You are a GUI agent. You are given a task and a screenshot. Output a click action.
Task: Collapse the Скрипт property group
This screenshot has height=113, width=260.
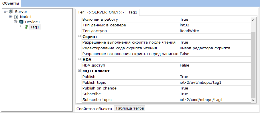[x=79, y=36]
